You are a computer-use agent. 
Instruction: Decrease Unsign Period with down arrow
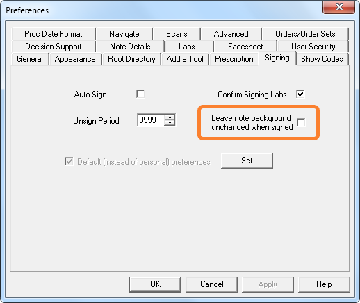click(x=170, y=123)
